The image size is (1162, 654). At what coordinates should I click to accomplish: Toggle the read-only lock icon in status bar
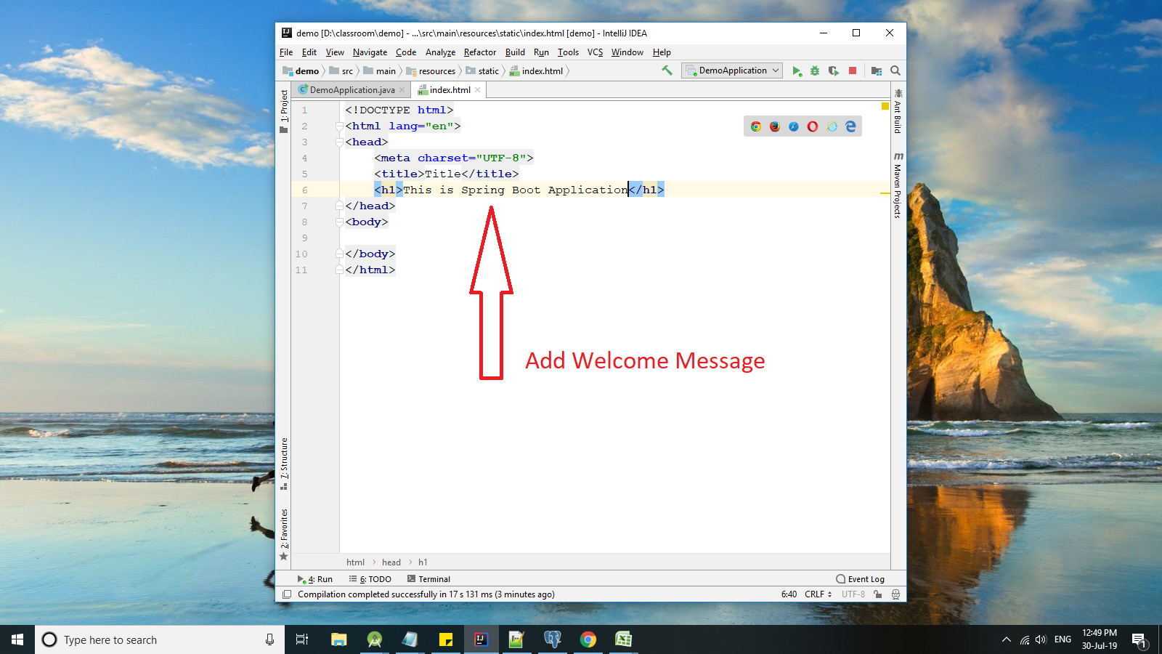tap(878, 594)
